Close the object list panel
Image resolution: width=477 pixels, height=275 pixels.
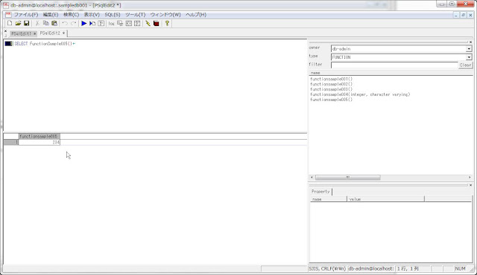[470, 42]
